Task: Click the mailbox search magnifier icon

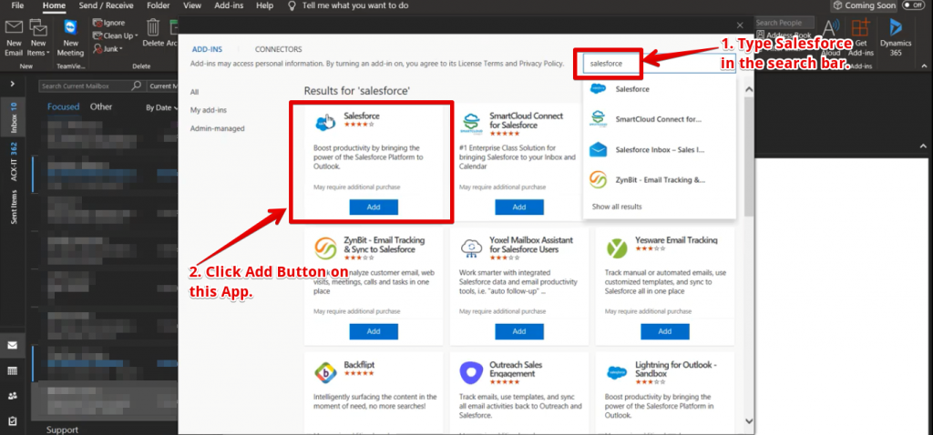Action: point(137,86)
